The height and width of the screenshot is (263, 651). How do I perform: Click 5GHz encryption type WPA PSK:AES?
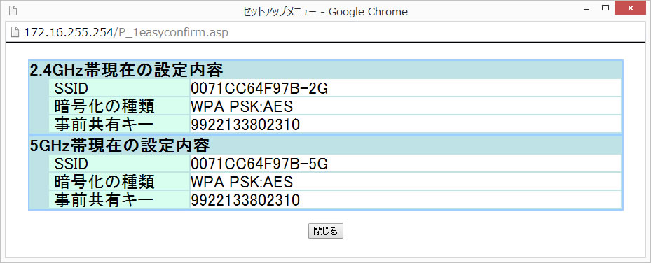242,183
